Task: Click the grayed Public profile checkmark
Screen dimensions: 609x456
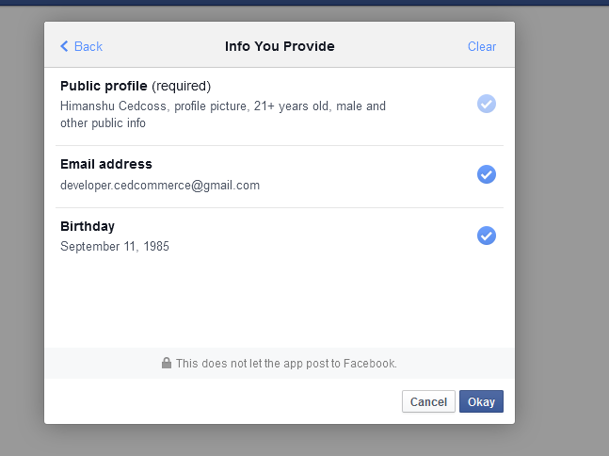Action: [x=487, y=104]
